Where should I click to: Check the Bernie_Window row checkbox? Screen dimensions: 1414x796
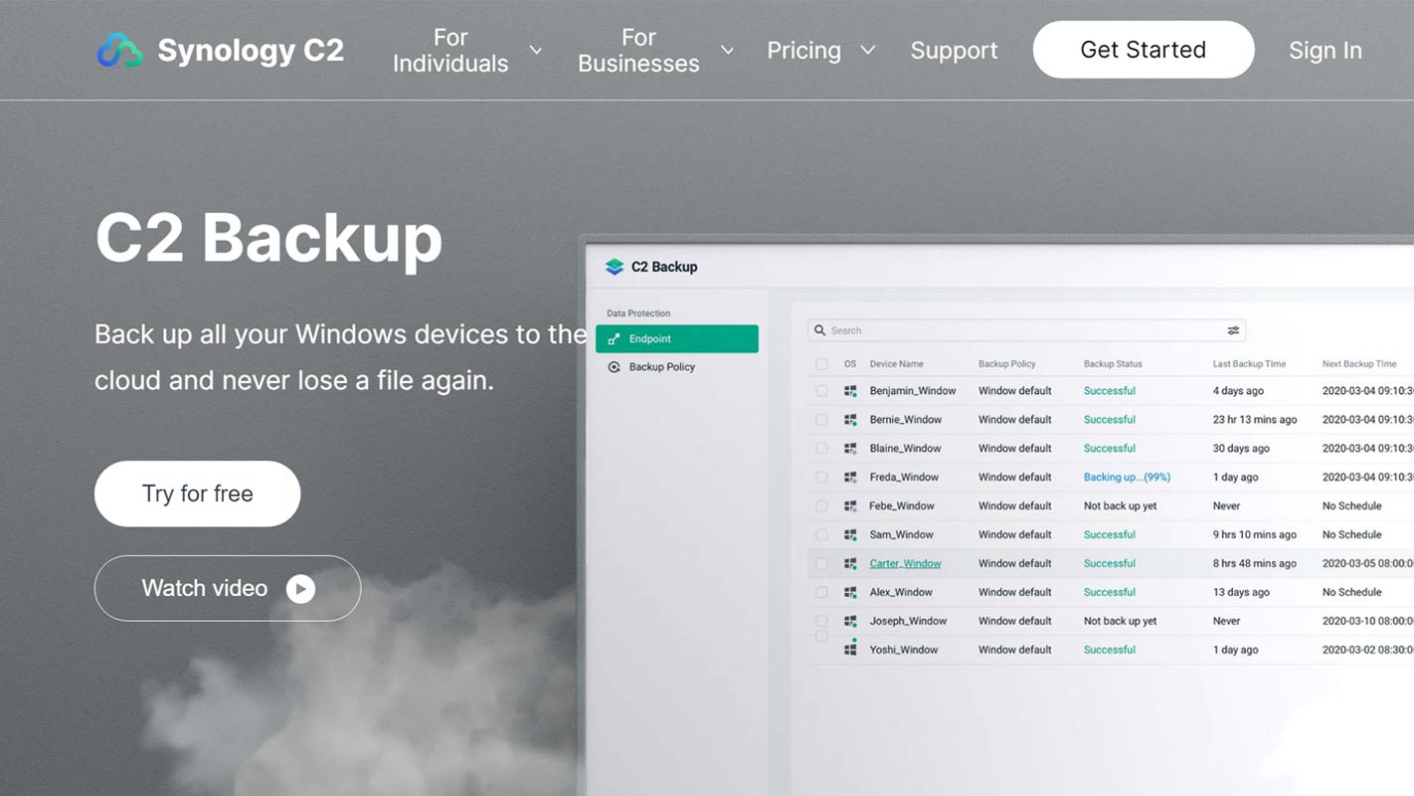[x=821, y=420]
